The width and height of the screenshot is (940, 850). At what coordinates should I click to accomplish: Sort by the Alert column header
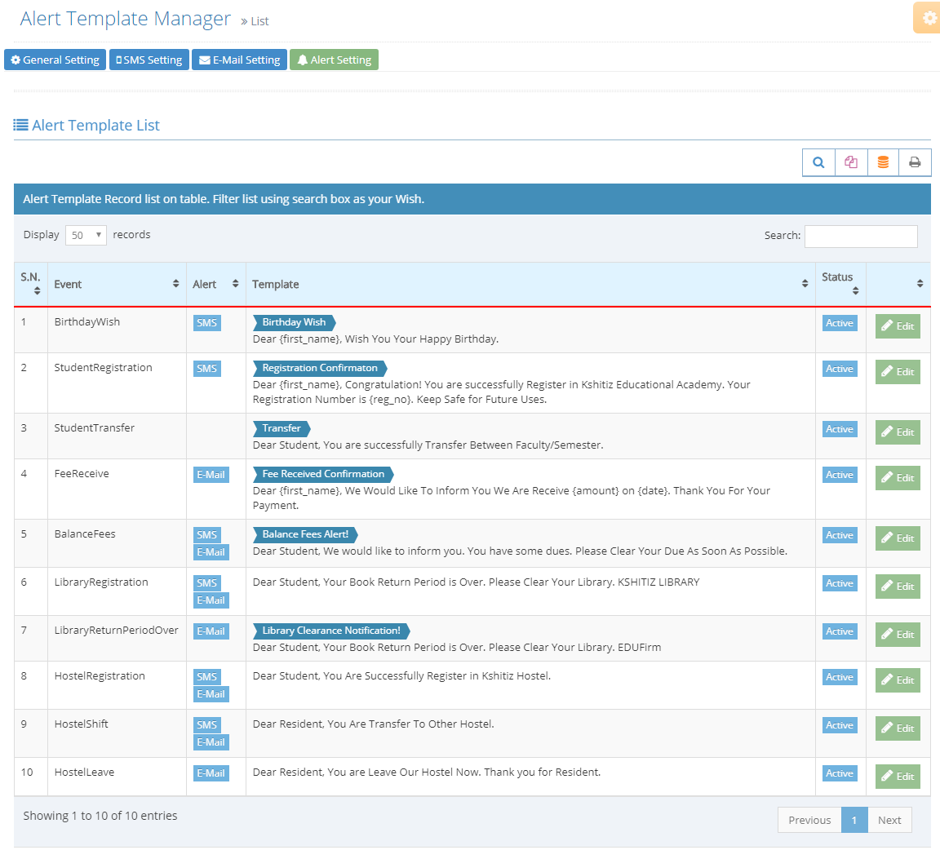[215, 284]
